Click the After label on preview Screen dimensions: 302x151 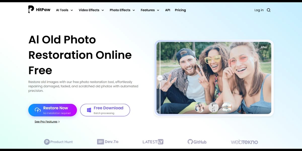coord(264,47)
